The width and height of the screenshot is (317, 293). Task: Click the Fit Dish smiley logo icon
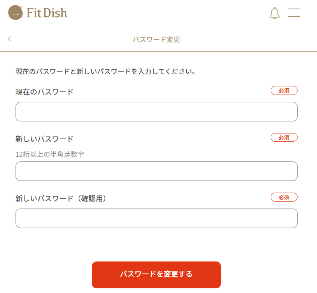(x=15, y=12)
